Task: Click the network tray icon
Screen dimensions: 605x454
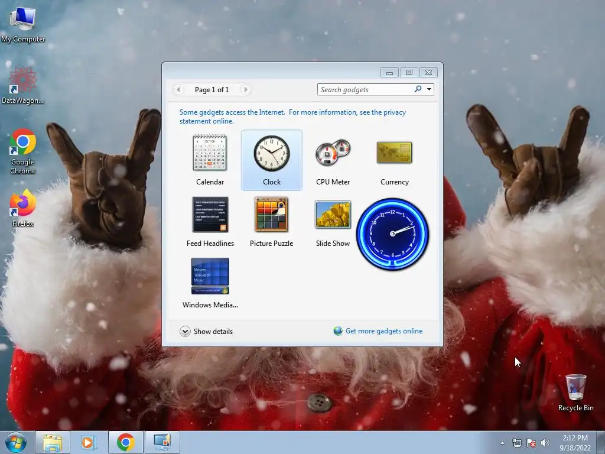Action: pyautogui.click(x=516, y=443)
